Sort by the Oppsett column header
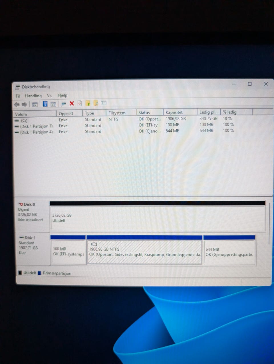Image resolution: width=274 pixels, height=364 pixels. [69, 113]
